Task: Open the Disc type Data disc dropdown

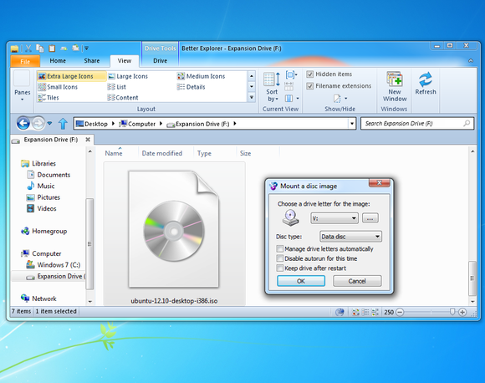Action: (x=350, y=237)
